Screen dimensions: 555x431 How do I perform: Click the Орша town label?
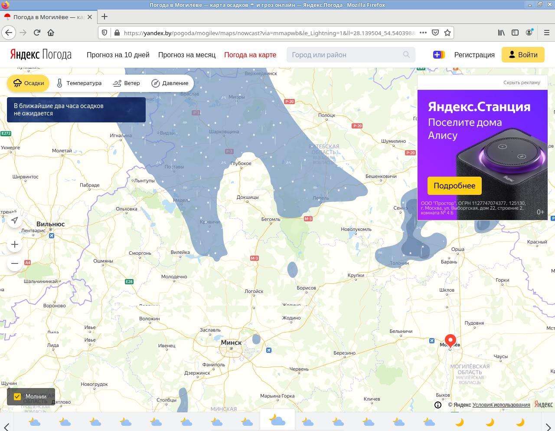point(458,249)
